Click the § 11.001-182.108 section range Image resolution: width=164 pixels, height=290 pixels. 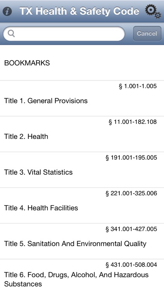(x=133, y=122)
